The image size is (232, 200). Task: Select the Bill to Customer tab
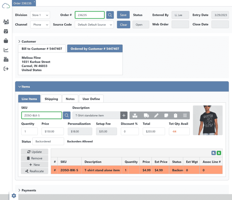pos(42,49)
